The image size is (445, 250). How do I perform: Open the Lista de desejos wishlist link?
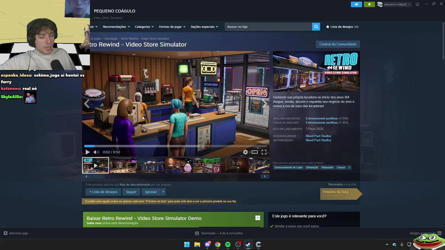[342, 27]
